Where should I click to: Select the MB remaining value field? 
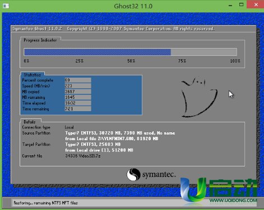click(78, 97)
